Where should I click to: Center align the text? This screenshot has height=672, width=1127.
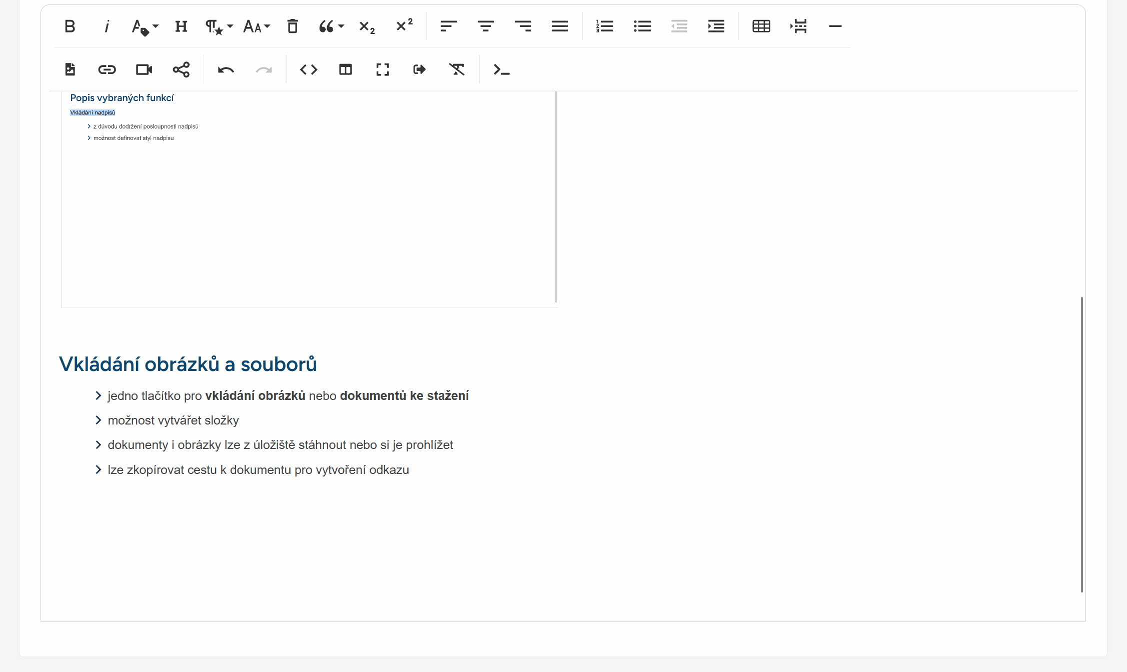pos(485,26)
